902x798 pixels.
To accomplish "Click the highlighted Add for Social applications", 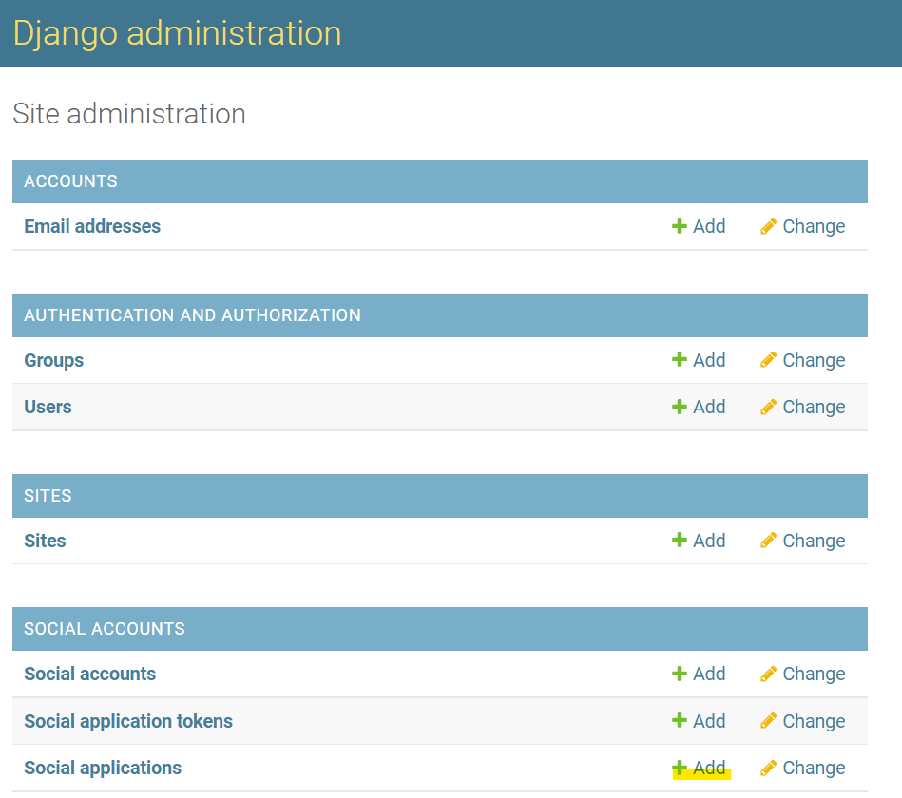I will click(x=708, y=768).
